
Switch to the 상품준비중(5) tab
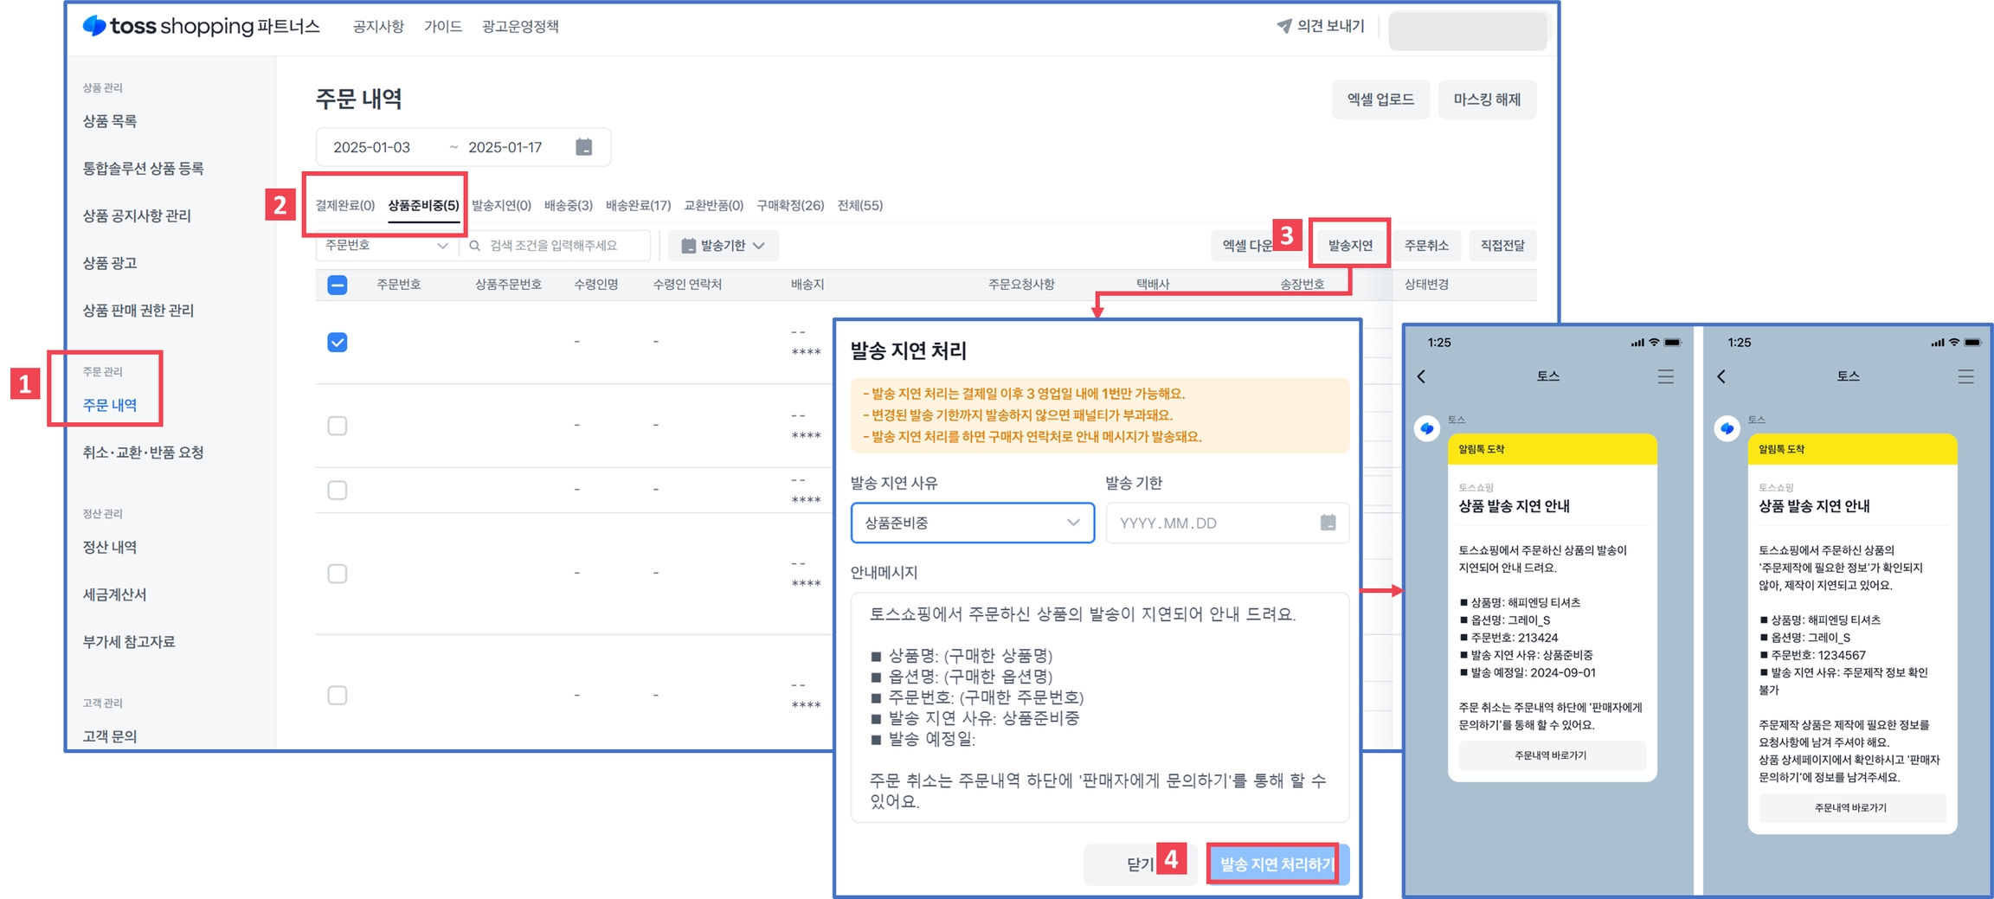pos(423,205)
